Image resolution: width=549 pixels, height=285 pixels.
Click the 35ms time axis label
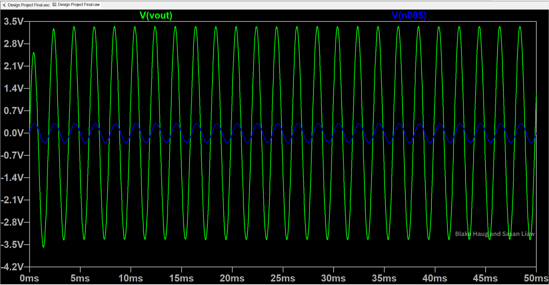(x=384, y=278)
